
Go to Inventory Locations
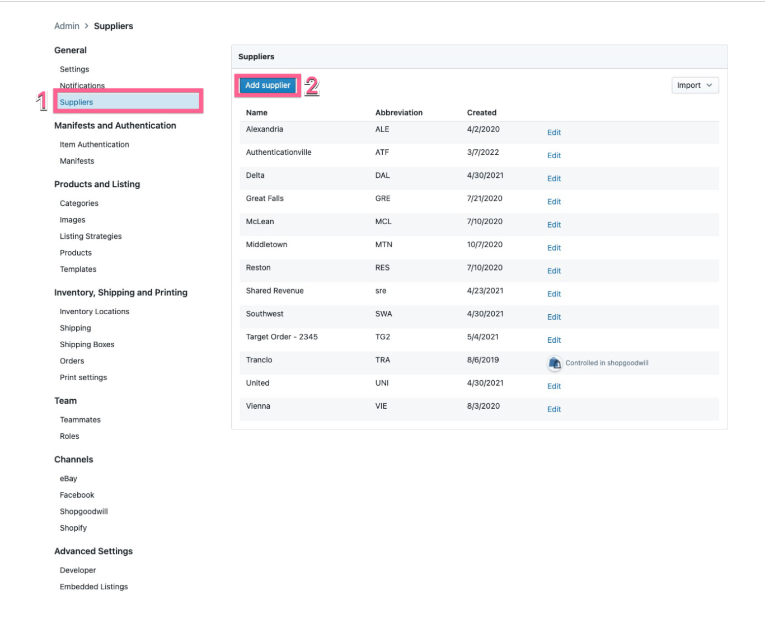coord(95,312)
